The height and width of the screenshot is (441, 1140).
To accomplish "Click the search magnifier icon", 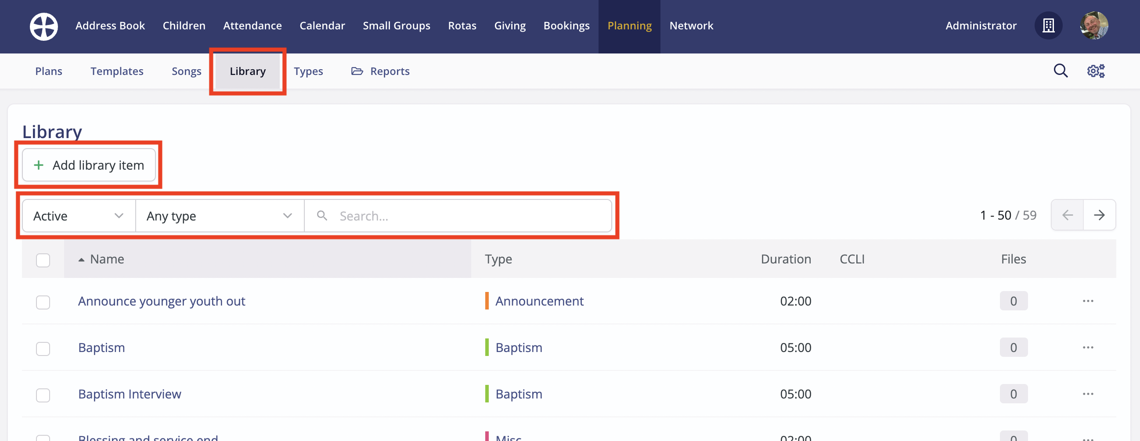I will point(1061,71).
